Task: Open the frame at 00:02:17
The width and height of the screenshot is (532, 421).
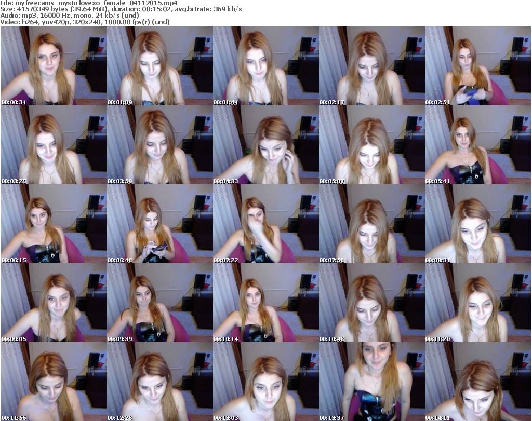Action: coord(371,66)
